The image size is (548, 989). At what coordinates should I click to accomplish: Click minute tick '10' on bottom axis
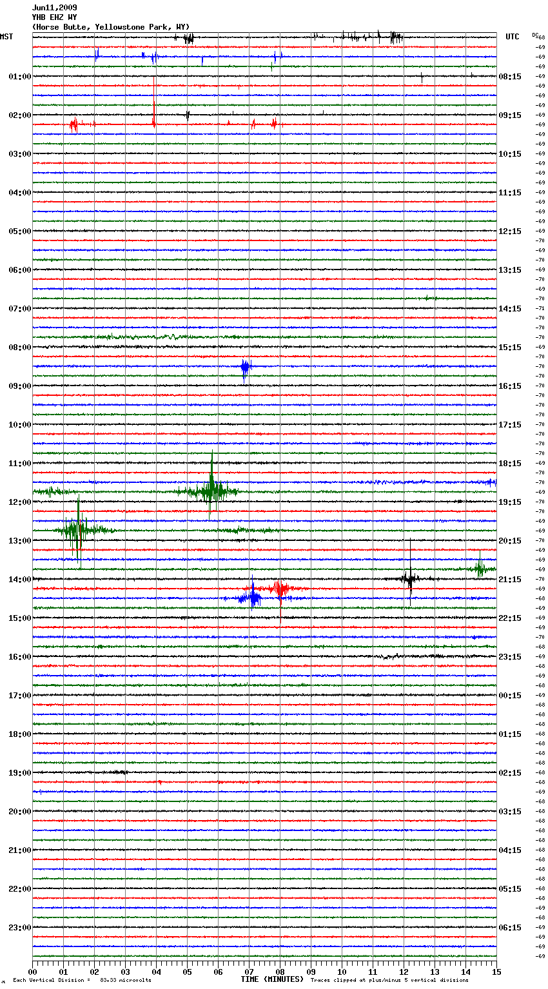342,972
